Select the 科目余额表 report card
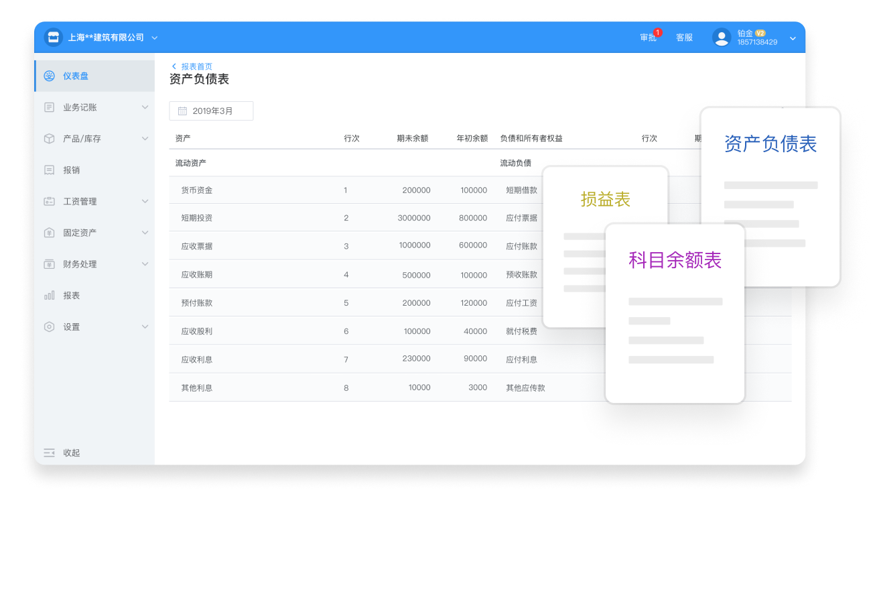 675,261
